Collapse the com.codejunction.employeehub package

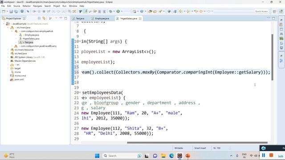point(12,31)
